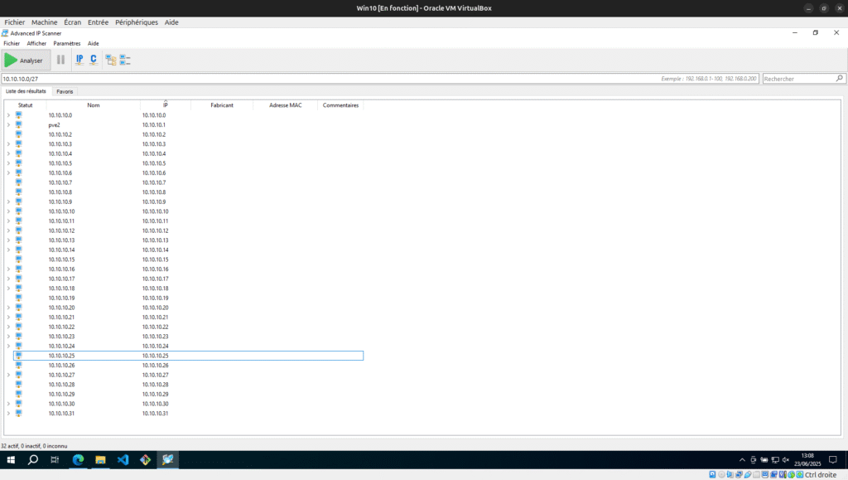Image resolution: width=848 pixels, height=480 pixels.
Task: Expand the 10.10.10.0 device entry
Action: coord(8,115)
